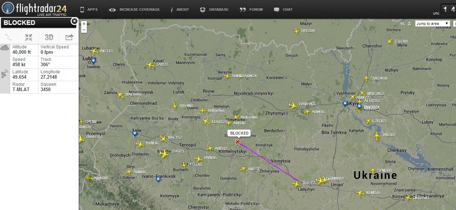
Task: Click the BAW143 aircraft icon
Action: [x=293, y=105]
